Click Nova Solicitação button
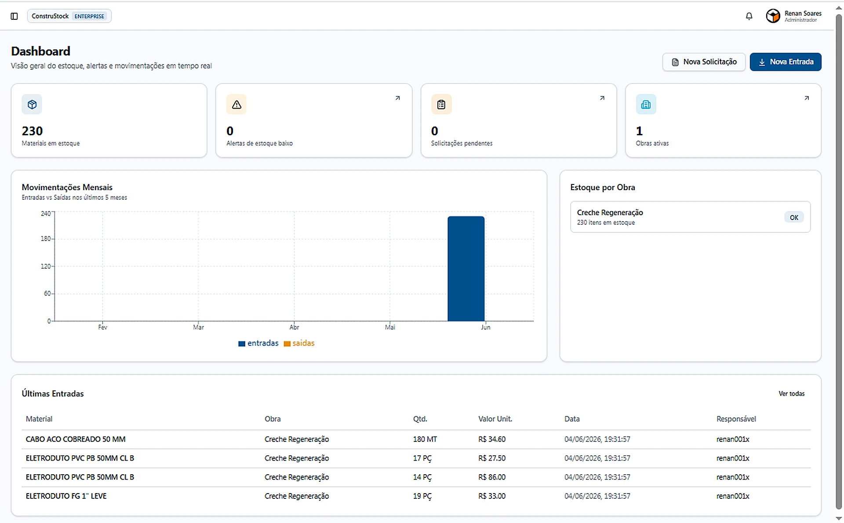 click(x=704, y=62)
